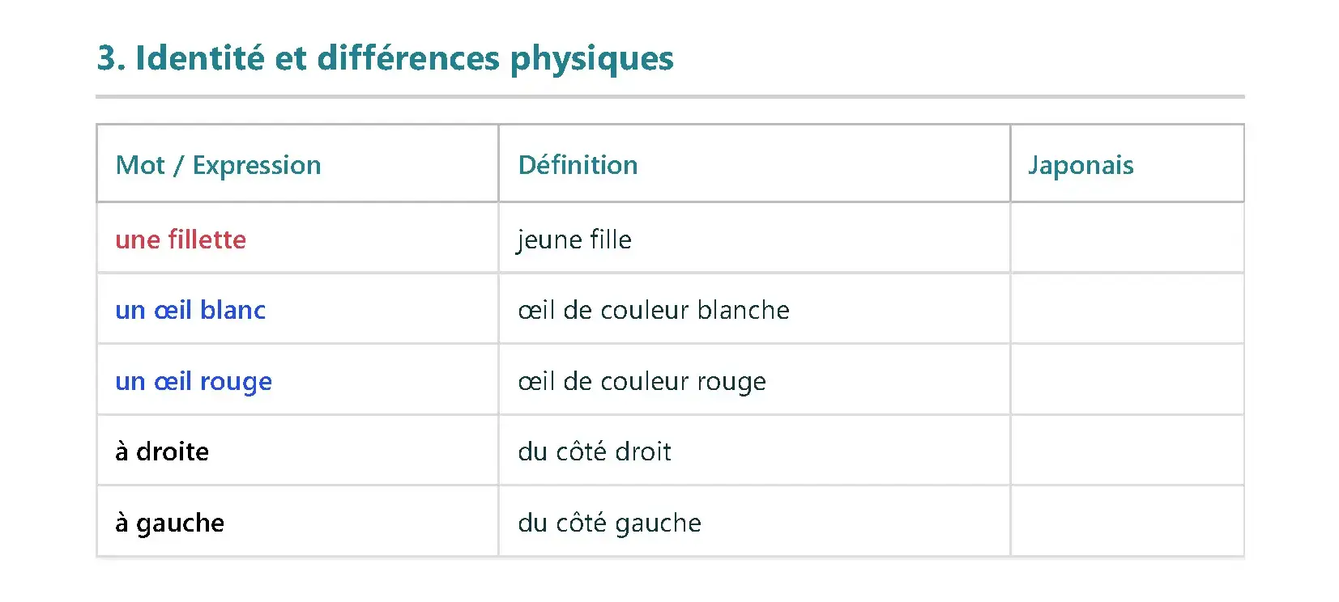Viewport: 1339px width, 602px height.
Task: Click the heading "Identité et différences physiques"
Action: point(385,58)
